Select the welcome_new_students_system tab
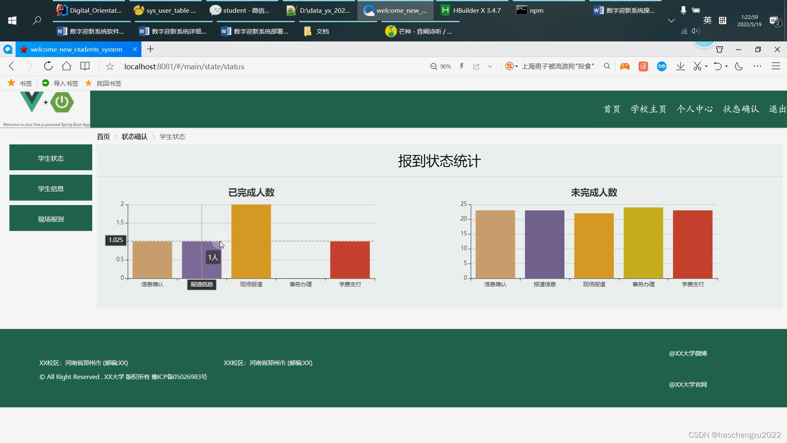 click(x=76, y=49)
